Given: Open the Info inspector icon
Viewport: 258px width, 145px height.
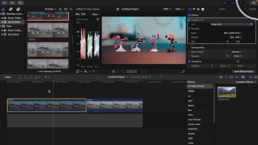Looking at the screenshot, I should [203, 9].
